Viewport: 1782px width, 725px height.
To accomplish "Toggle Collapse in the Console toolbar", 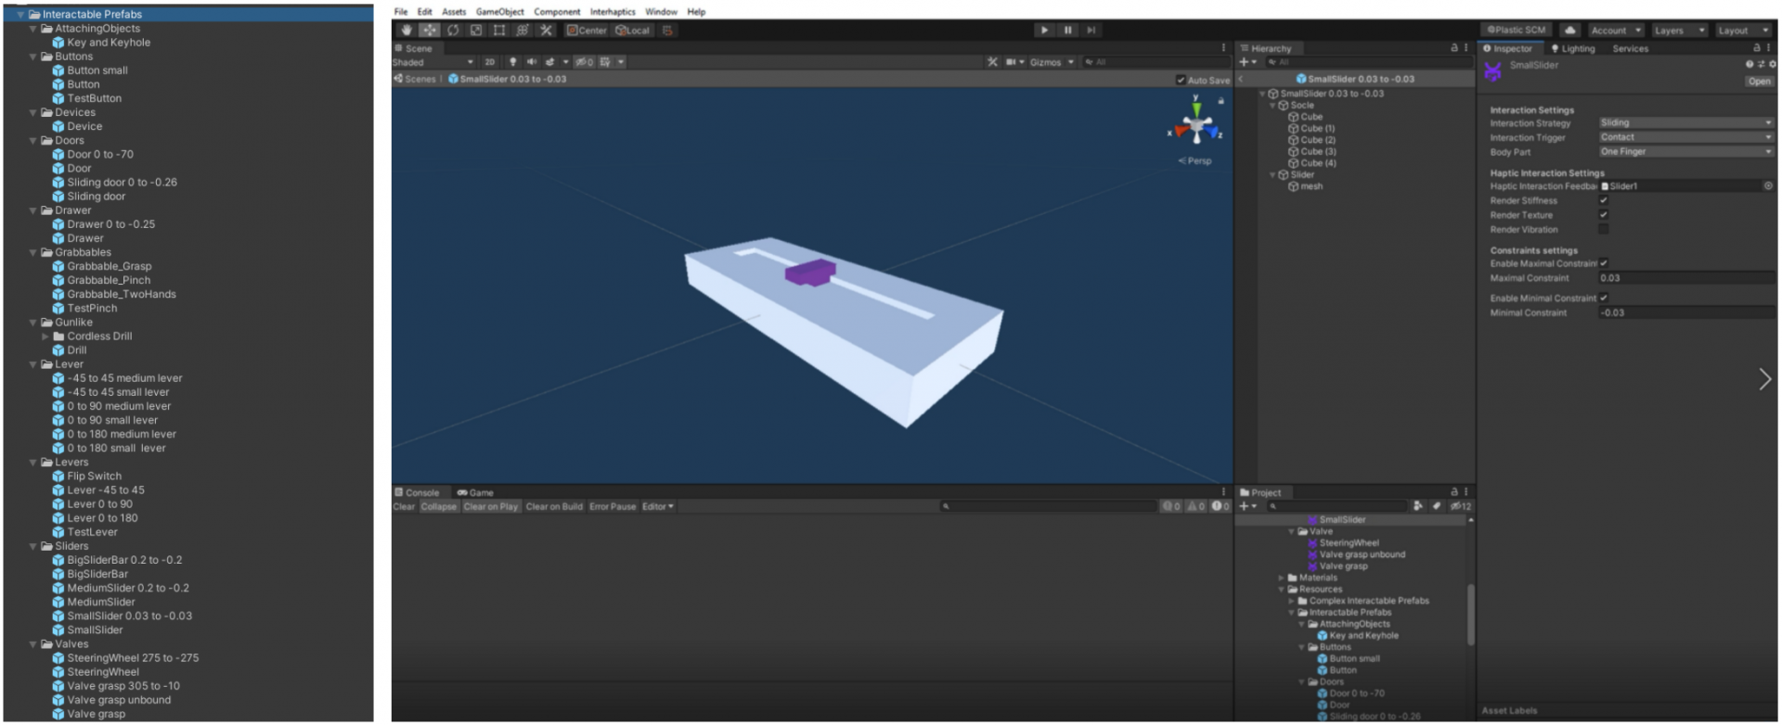I will pos(439,507).
